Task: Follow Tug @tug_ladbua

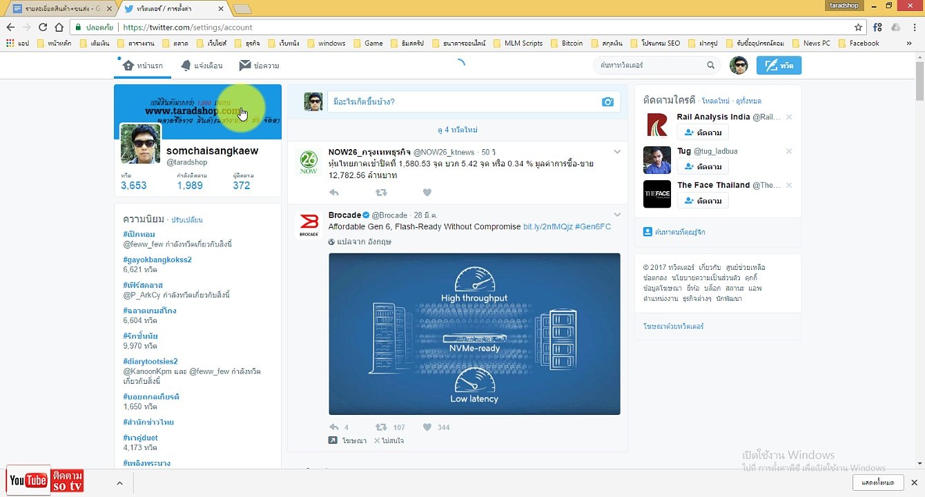Action: pyautogui.click(x=703, y=166)
